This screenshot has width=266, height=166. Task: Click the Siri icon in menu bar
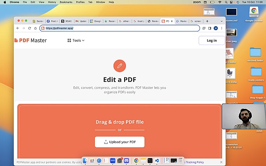[x=238, y=2]
